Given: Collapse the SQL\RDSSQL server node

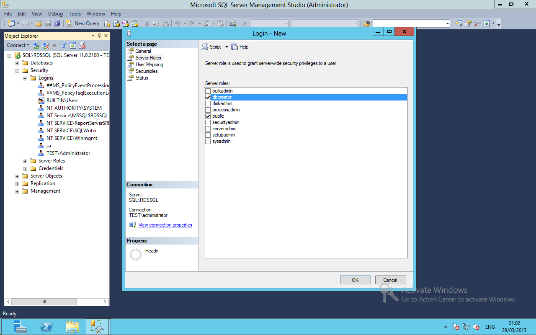Looking at the screenshot, I should [x=9, y=55].
